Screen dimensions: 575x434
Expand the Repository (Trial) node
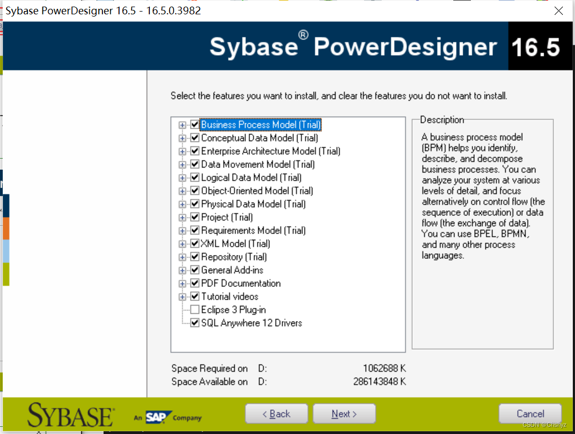(x=182, y=257)
